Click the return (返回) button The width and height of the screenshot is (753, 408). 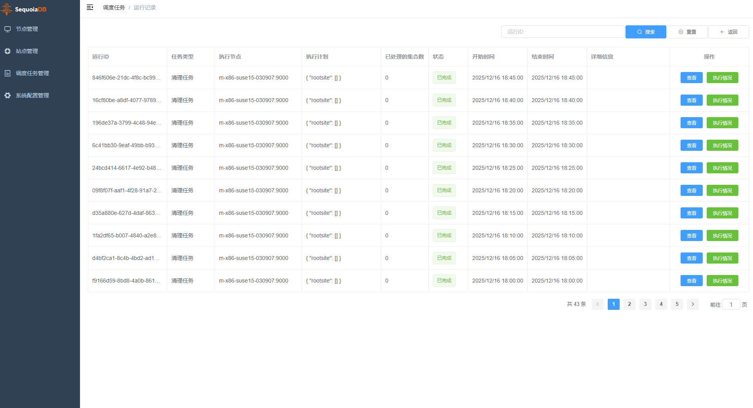coord(728,32)
